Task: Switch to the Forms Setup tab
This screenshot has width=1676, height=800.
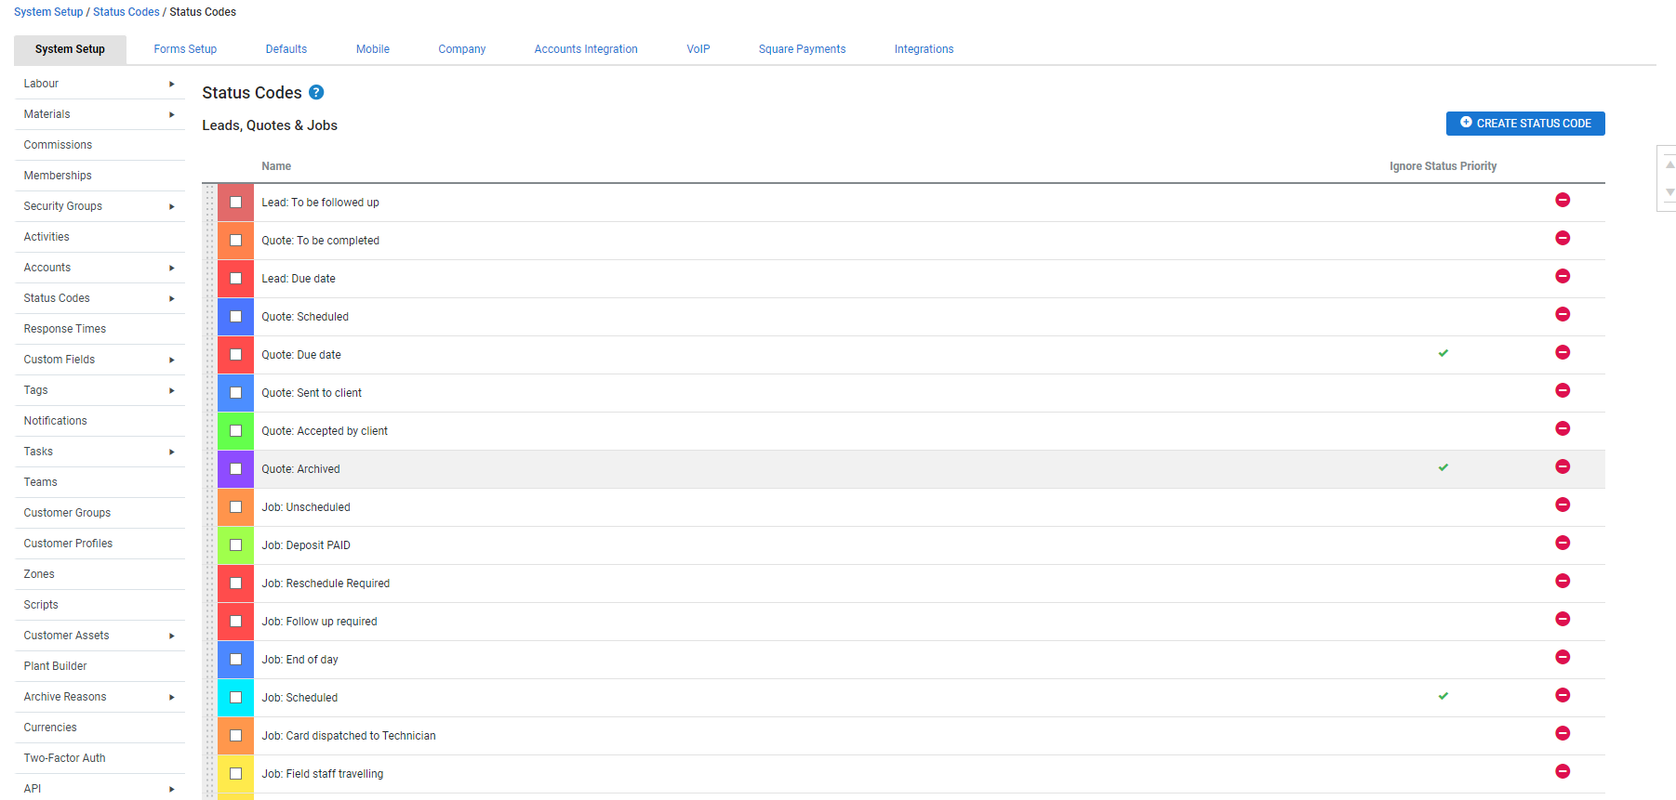Action: [185, 49]
